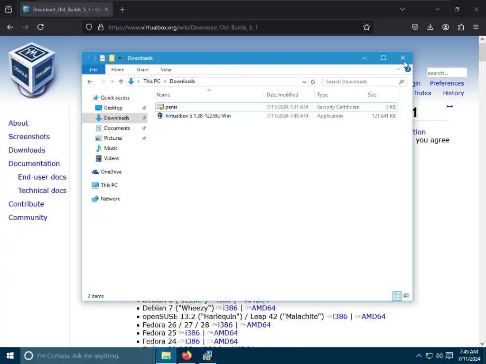Open the Screenshots link

pyautogui.click(x=29, y=136)
